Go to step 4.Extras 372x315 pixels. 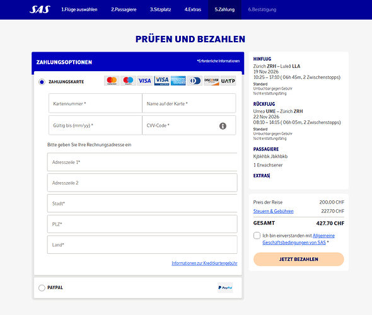193,9
